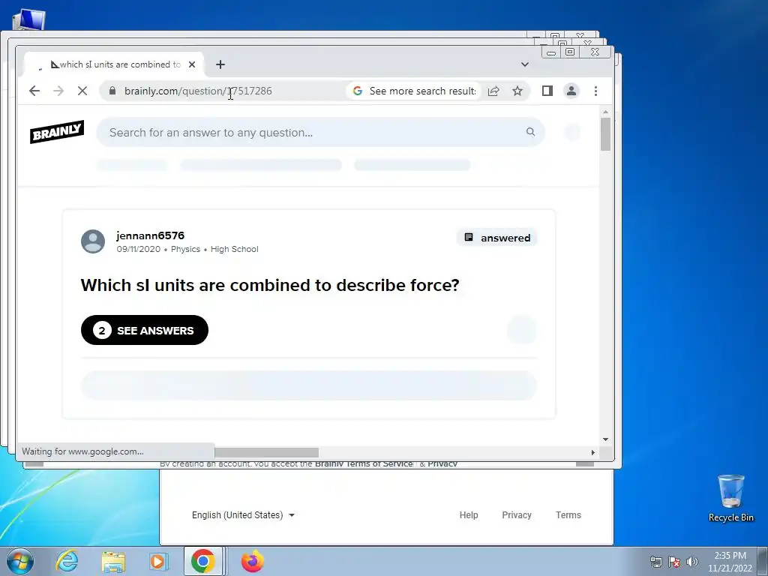Open the Chrome profile avatar menu
The height and width of the screenshot is (576, 768).
[571, 91]
